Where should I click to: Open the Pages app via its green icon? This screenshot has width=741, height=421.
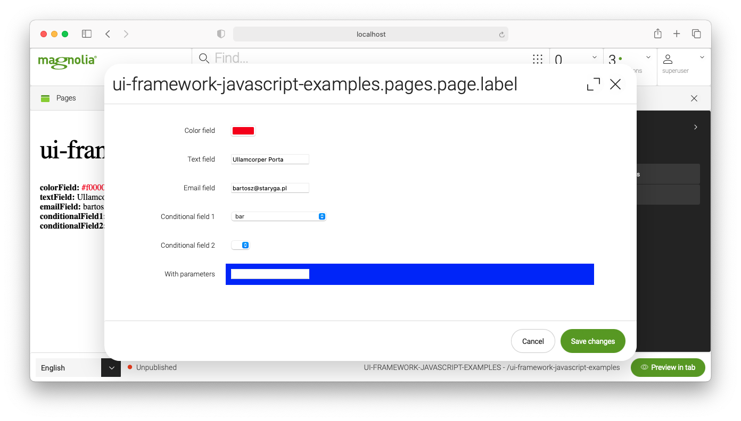[45, 98]
